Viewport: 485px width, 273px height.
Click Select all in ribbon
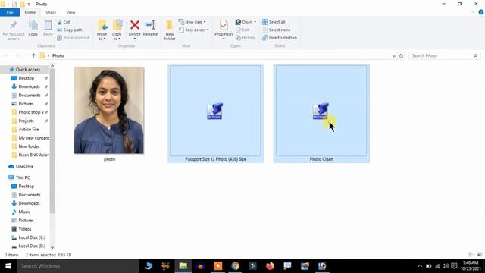click(x=274, y=22)
